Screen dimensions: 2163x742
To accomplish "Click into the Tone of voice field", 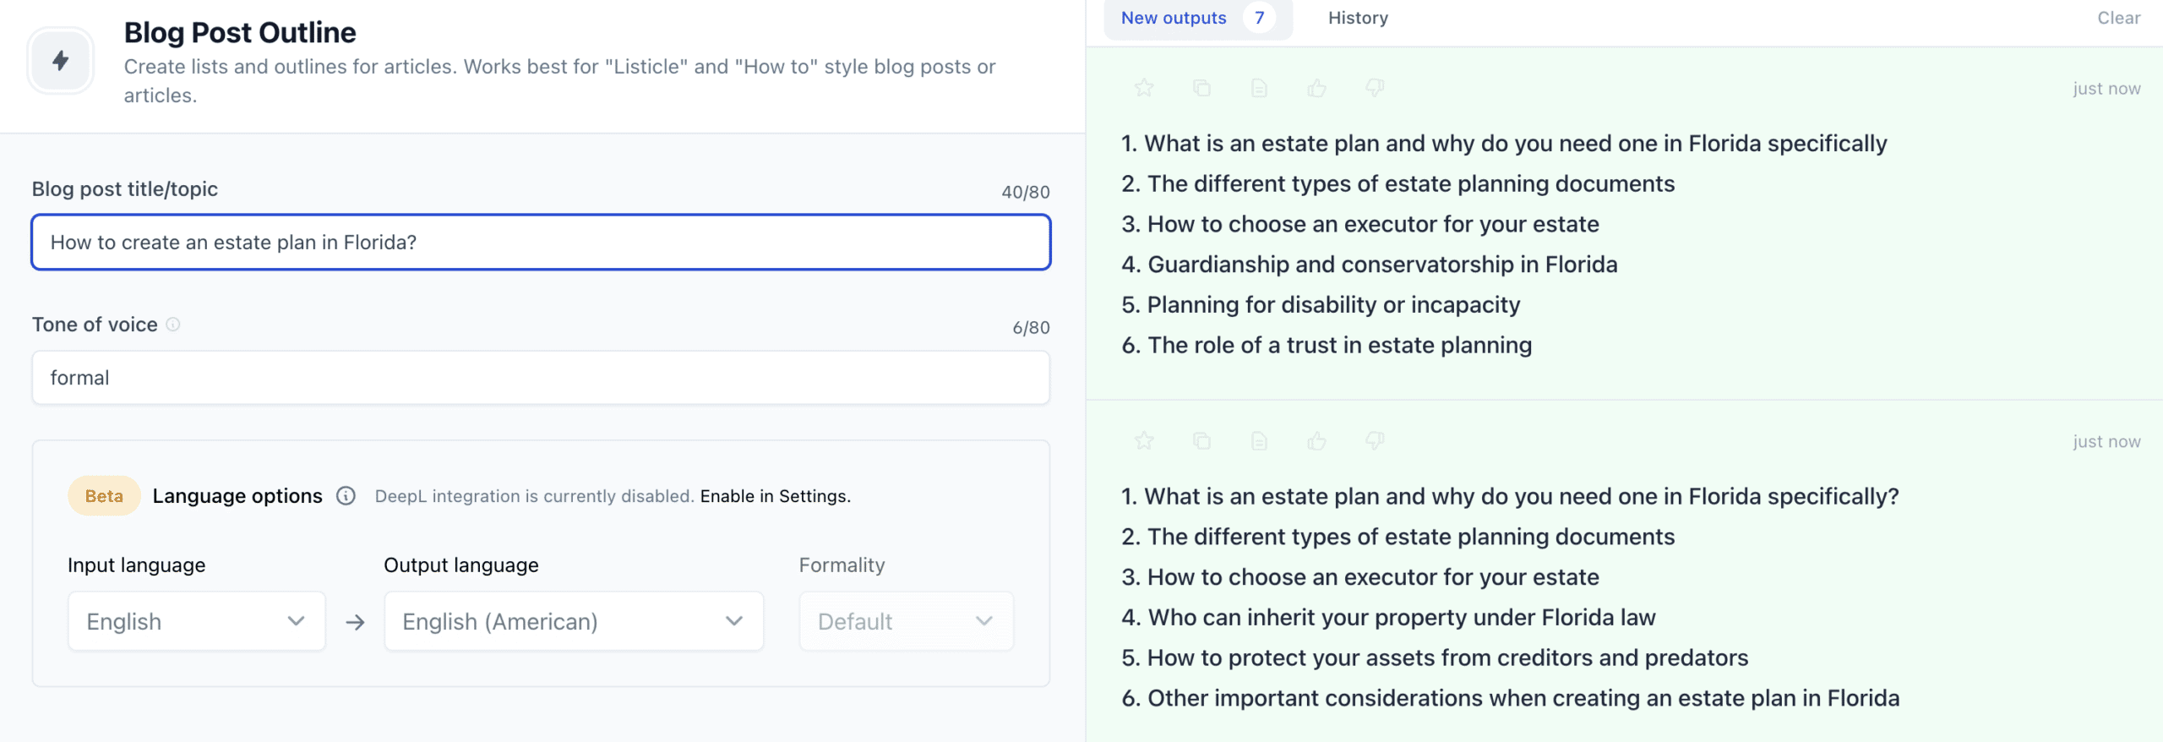I will [541, 378].
